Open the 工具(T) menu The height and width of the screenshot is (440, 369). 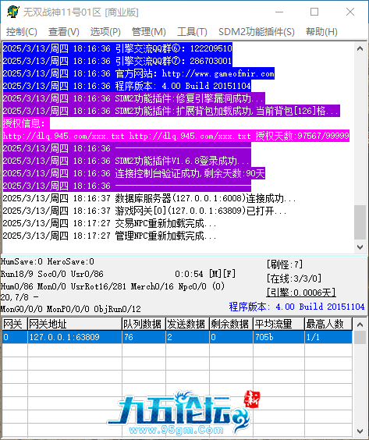tap(192, 32)
